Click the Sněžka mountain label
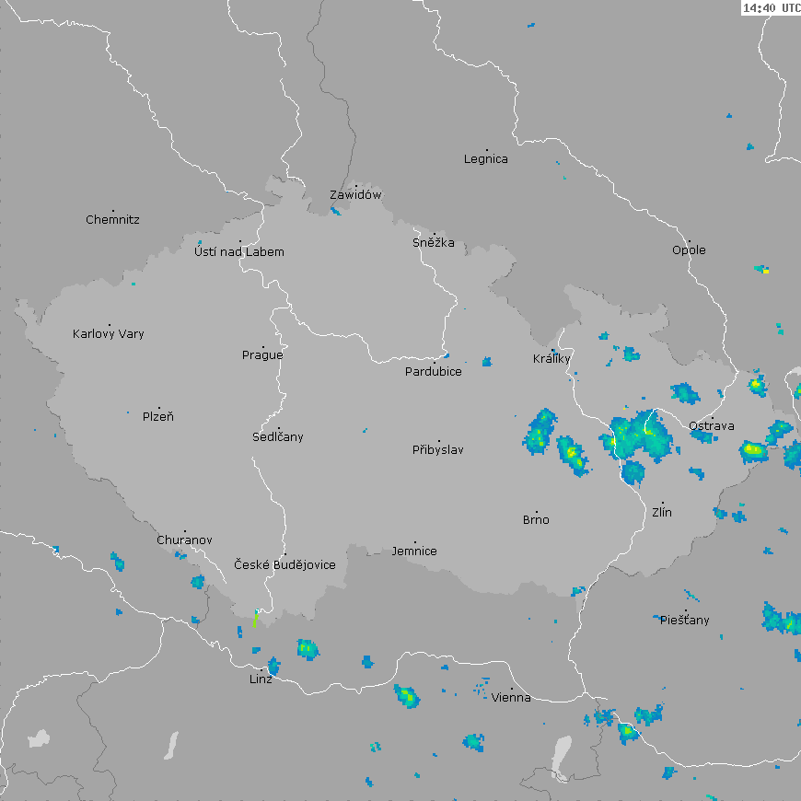 pos(434,243)
